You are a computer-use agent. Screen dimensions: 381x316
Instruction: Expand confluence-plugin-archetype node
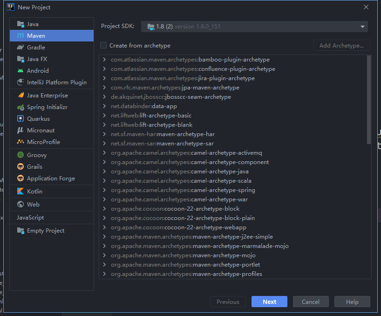click(104, 69)
